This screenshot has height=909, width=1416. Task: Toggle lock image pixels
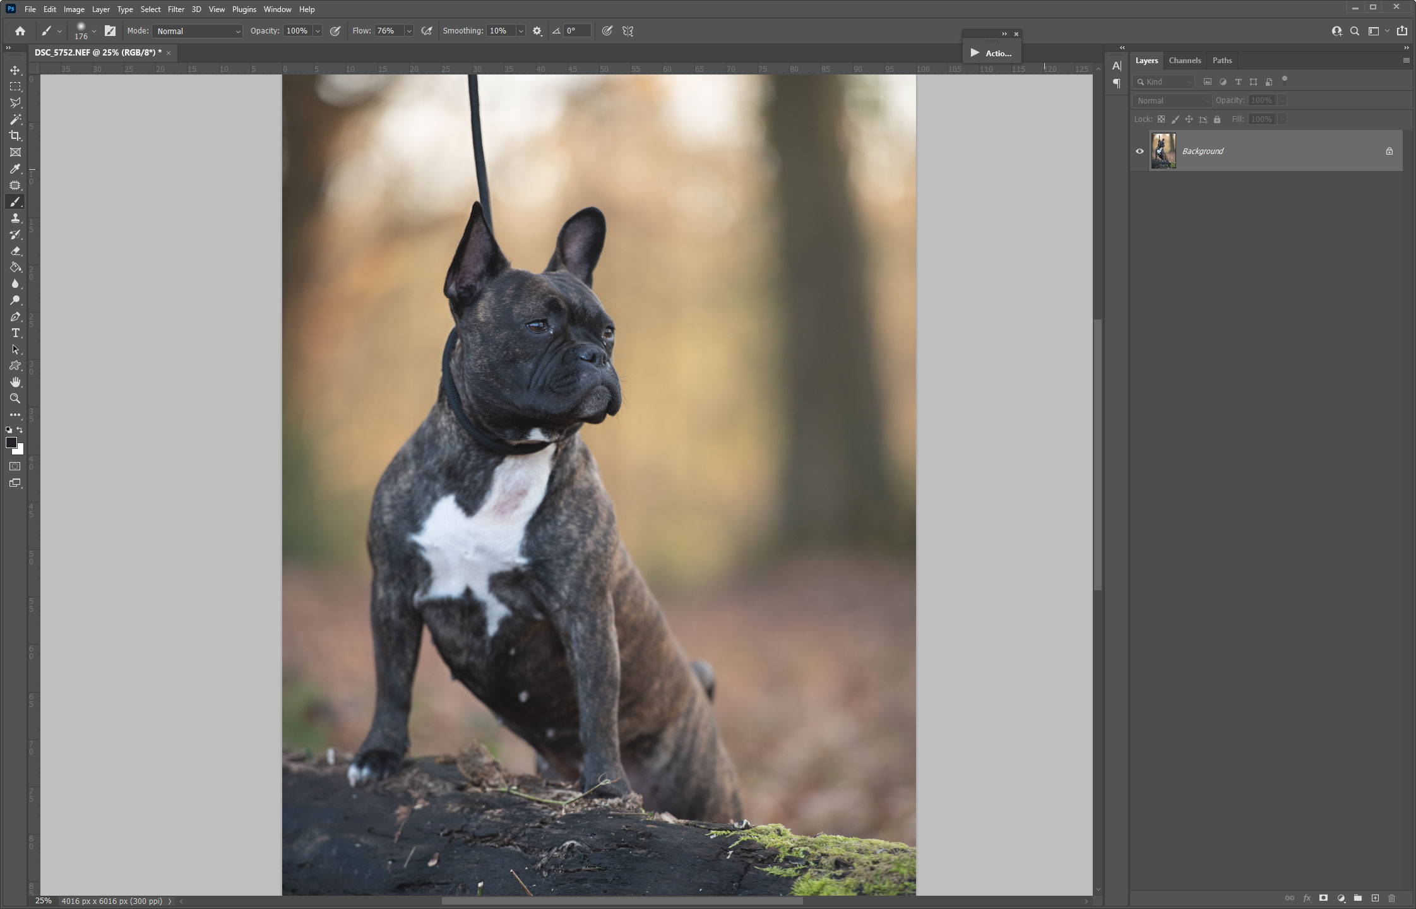coord(1175,119)
